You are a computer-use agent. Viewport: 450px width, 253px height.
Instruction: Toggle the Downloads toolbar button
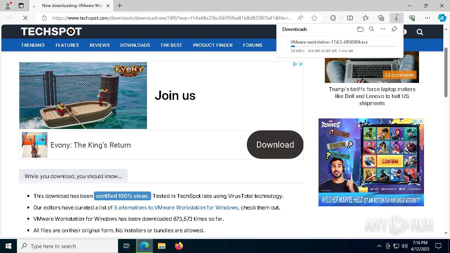point(397,18)
